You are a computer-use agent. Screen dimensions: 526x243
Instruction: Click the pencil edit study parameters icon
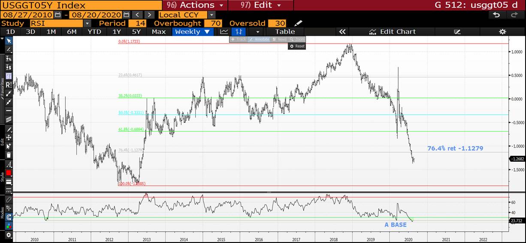click(x=298, y=23)
